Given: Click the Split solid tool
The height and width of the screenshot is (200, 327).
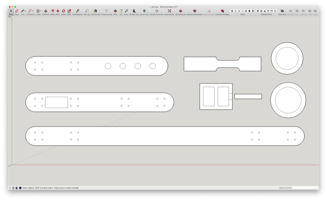Looking at the screenshot, I should tap(315, 12).
